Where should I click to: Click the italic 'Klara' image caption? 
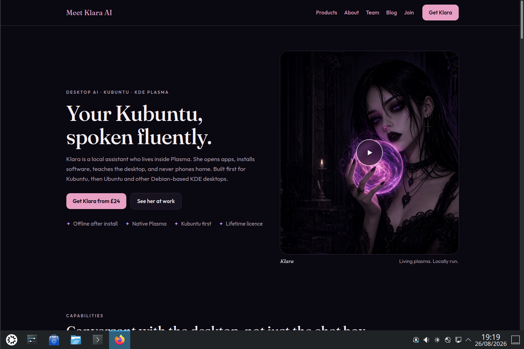[287, 262]
